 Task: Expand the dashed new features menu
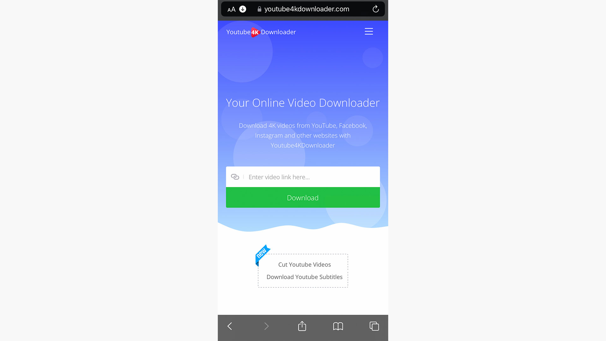pyautogui.click(x=303, y=271)
